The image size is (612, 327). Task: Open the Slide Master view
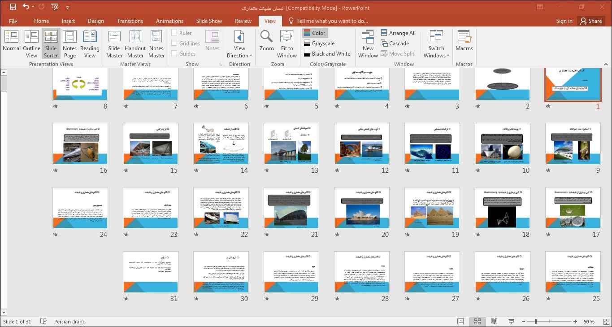pos(114,43)
